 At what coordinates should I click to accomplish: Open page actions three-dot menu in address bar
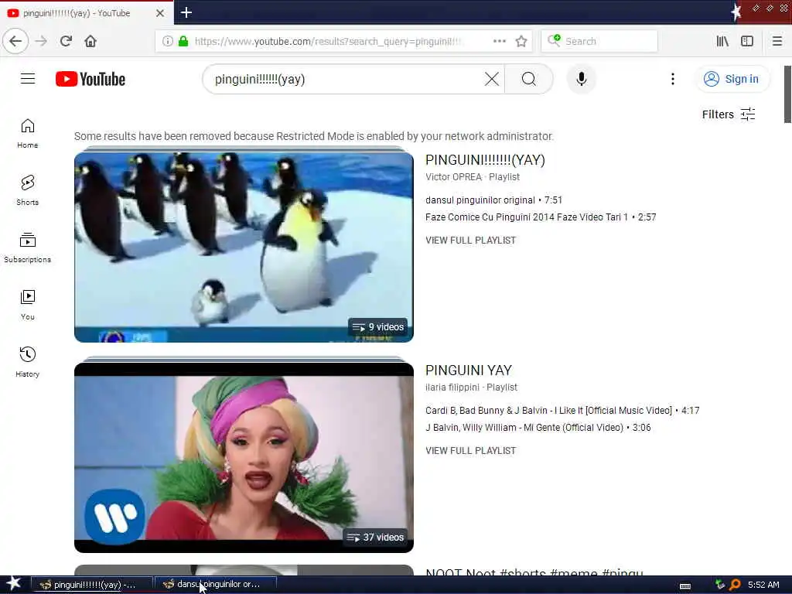pos(499,41)
